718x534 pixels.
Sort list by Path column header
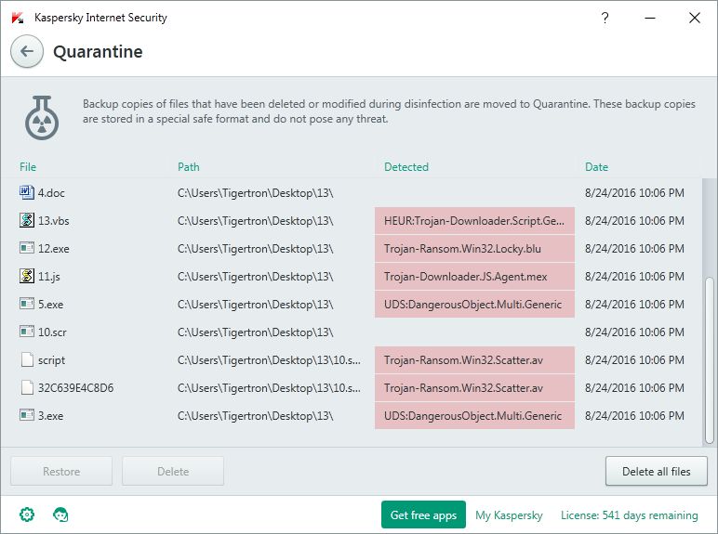point(188,167)
